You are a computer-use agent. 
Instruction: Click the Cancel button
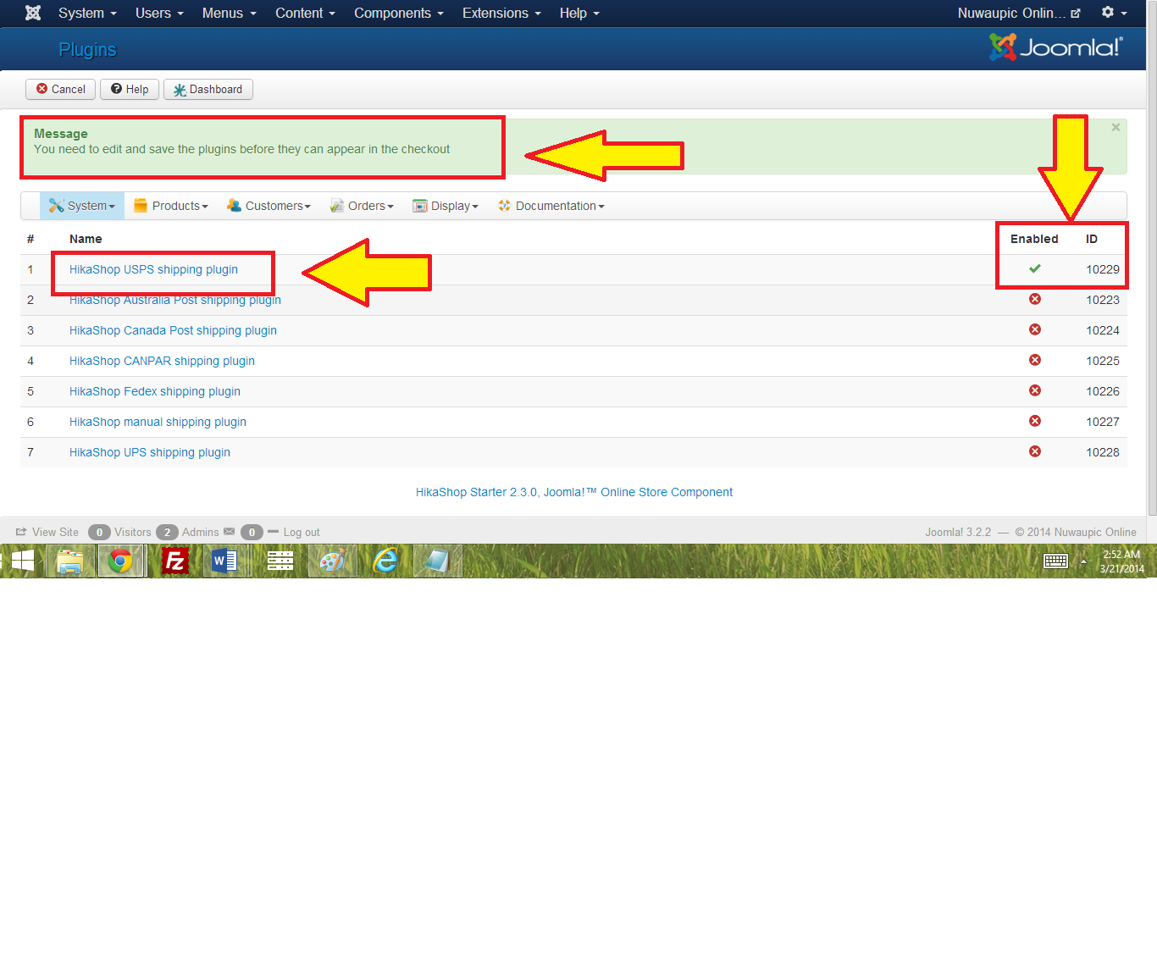coord(60,89)
